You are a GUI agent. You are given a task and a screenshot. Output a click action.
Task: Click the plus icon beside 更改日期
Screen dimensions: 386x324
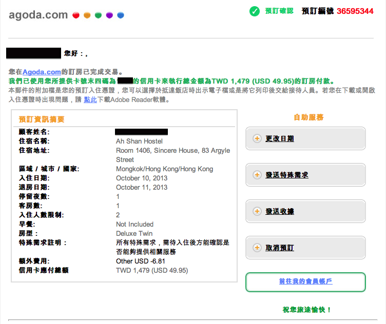(257, 138)
